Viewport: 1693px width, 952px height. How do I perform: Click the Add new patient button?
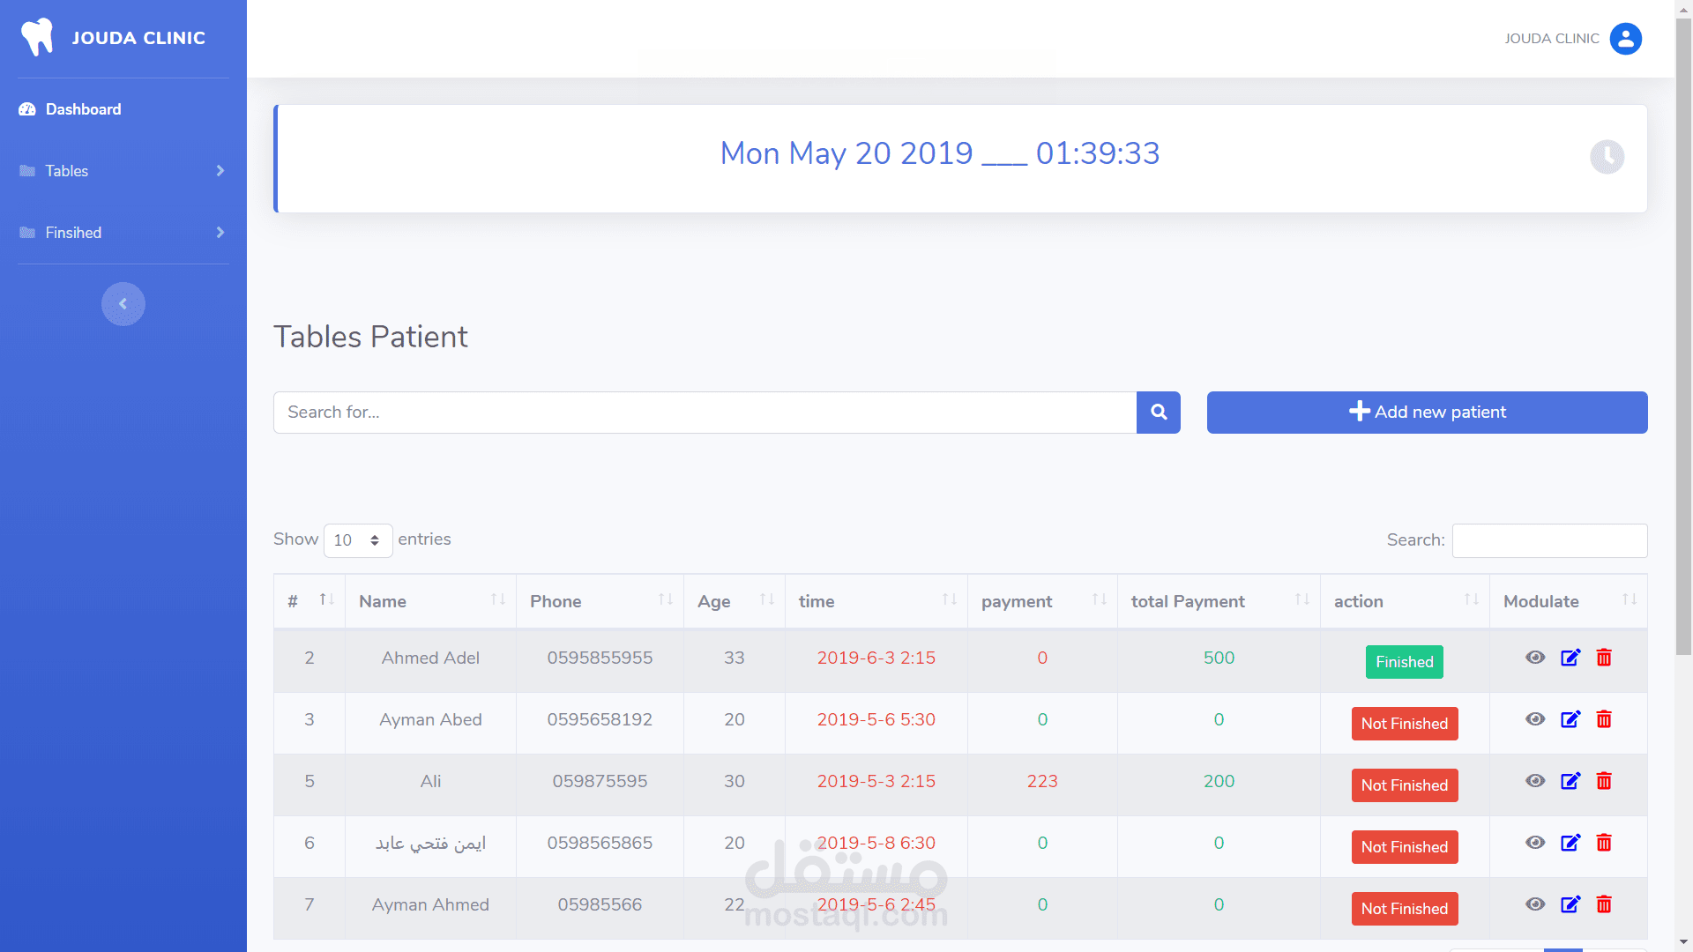pyautogui.click(x=1427, y=412)
